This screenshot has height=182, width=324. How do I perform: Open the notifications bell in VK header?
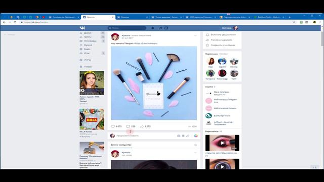coord(153,28)
